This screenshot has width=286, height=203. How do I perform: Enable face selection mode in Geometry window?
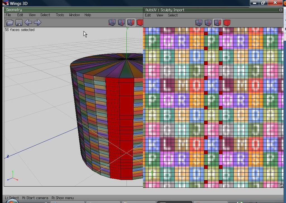(131, 23)
